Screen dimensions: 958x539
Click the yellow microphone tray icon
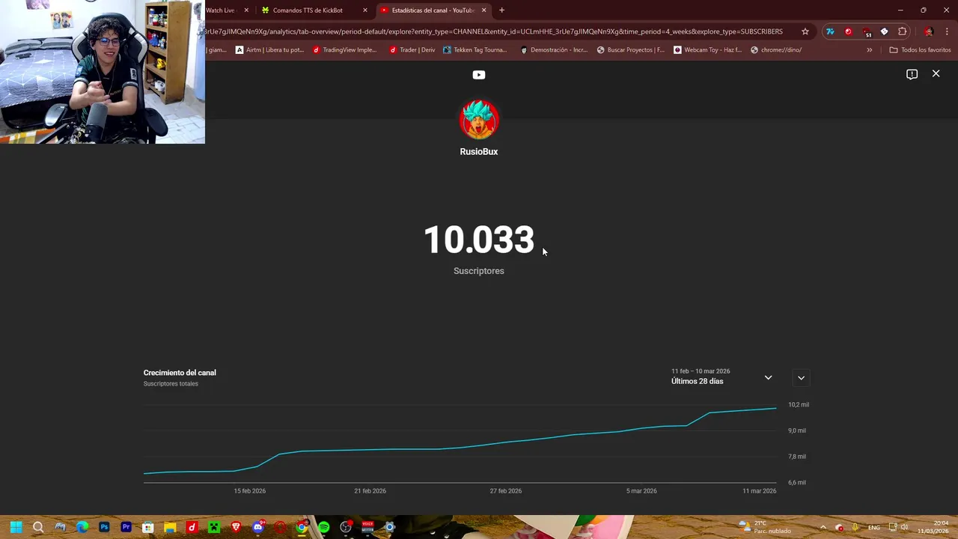(855, 527)
